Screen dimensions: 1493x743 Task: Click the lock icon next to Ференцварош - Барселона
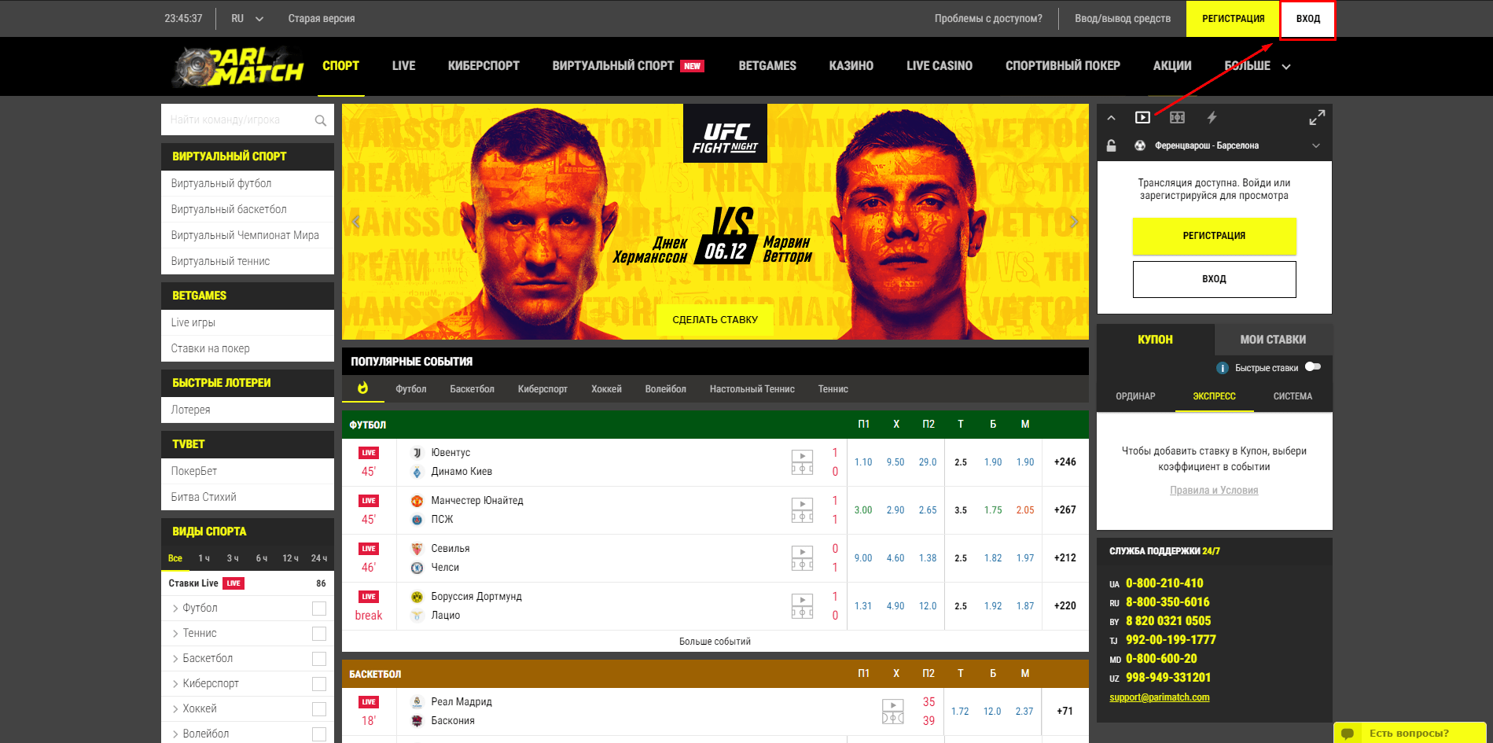tap(1111, 145)
